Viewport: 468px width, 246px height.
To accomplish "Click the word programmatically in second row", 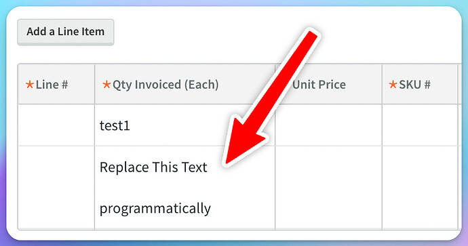I will click(155, 209).
